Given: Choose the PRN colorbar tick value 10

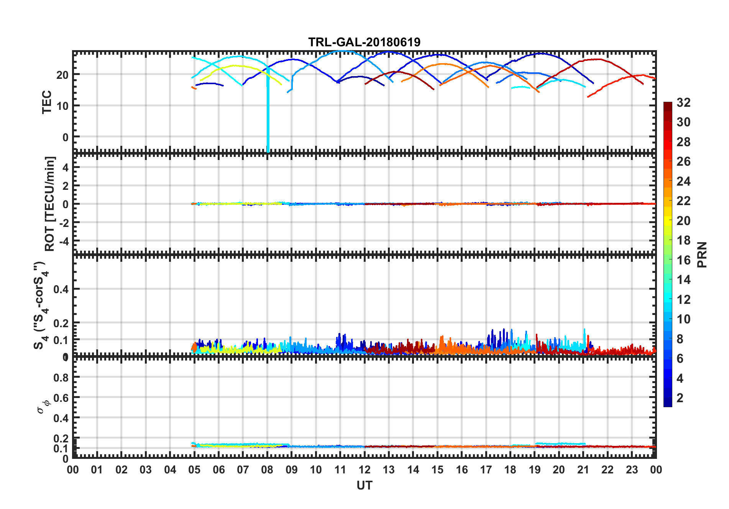Looking at the screenshot, I should tap(683, 319).
